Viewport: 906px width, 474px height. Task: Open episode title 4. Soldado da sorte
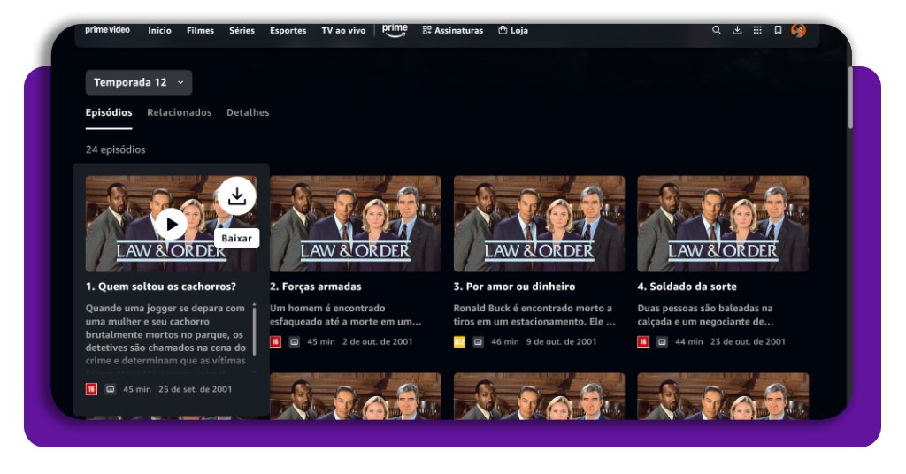pyautogui.click(x=687, y=287)
